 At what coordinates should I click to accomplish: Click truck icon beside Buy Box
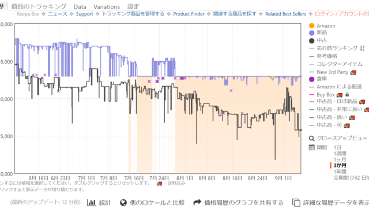tap(340, 95)
